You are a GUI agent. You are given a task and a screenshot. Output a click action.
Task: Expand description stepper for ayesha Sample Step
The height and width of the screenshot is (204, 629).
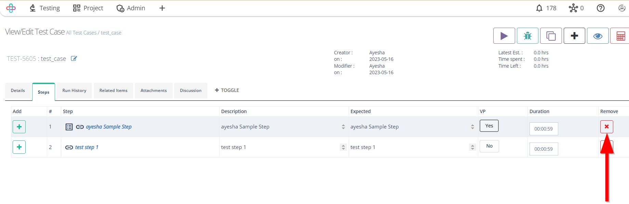point(343,127)
